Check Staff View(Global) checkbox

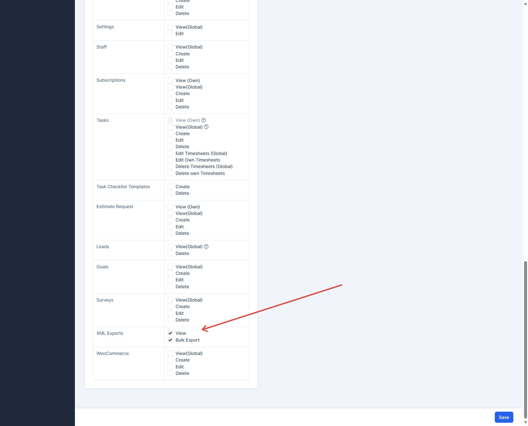click(x=170, y=47)
